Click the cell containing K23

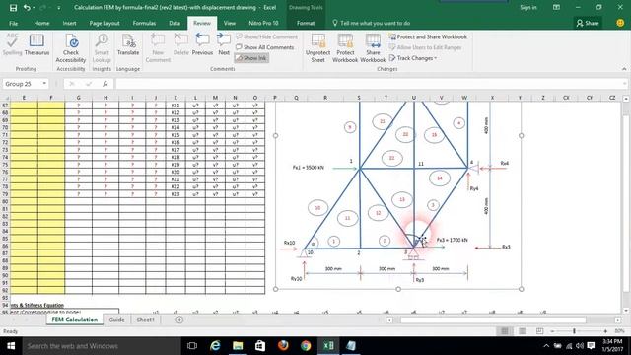[x=175, y=194]
